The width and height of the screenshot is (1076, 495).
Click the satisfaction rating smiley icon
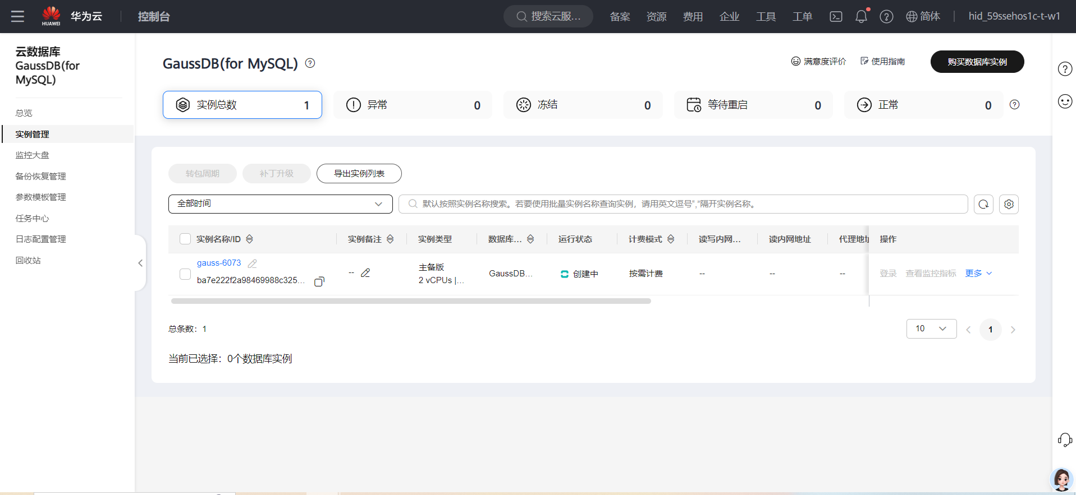(x=795, y=61)
